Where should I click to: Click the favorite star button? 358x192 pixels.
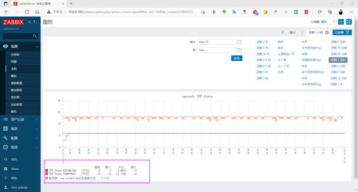(x=341, y=22)
